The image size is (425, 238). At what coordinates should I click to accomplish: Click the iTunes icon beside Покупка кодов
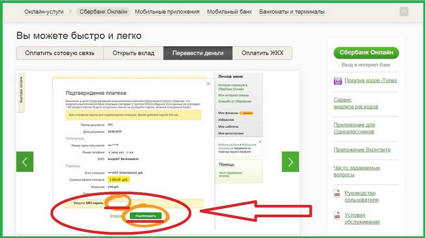338,81
